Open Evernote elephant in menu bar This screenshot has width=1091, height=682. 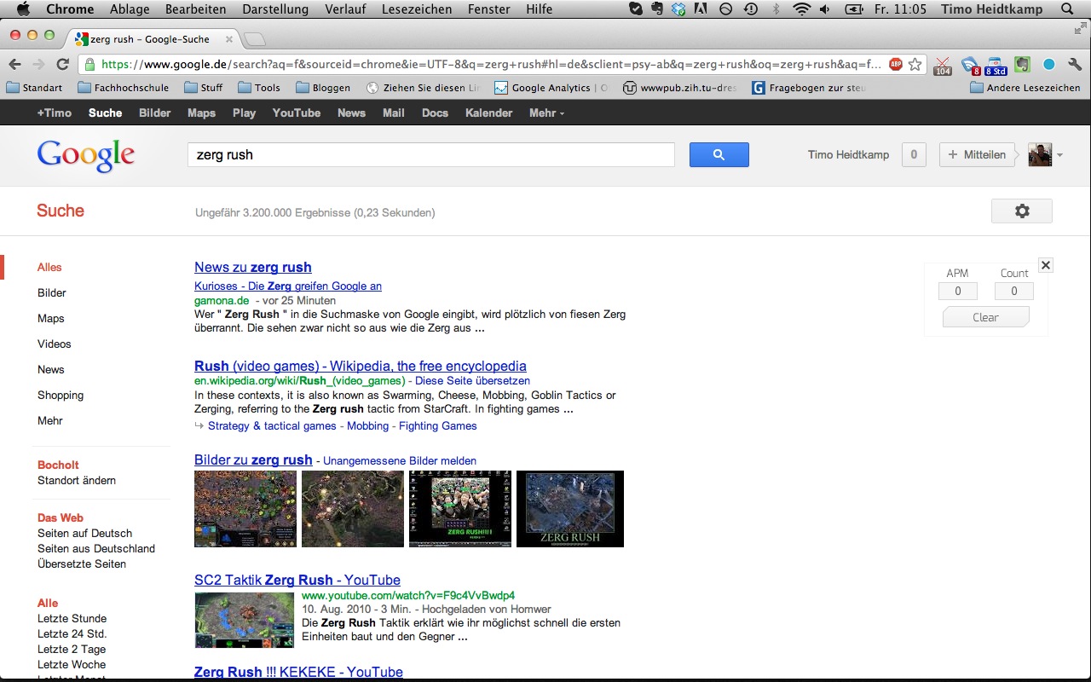point(657,9)
